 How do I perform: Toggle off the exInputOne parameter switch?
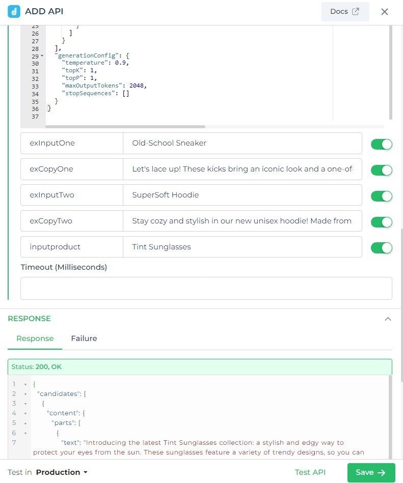pyautogui.click(x=381, y=144)
